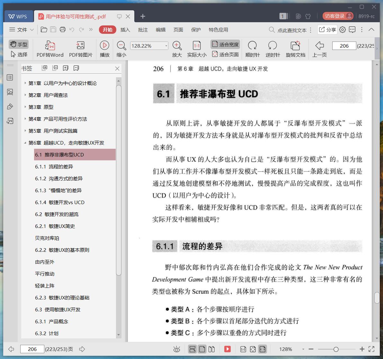Click the print icon in quick toolbar
Viewport: 383px width, 359px height.
tap(63, 30)
